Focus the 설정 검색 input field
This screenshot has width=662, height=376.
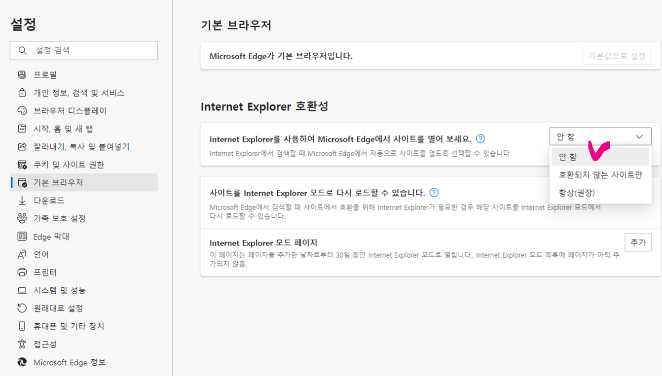[x=84, y=50]
